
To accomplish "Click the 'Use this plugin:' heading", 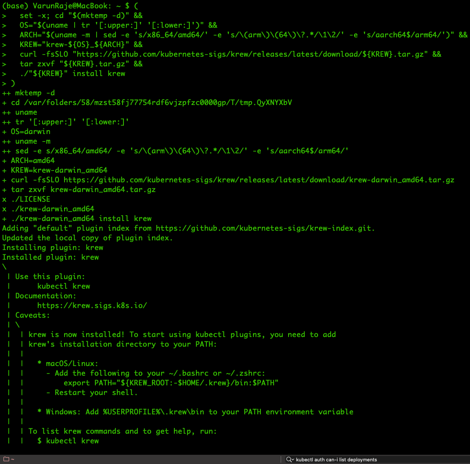I will pyautogui.click(x=50, y=276).
